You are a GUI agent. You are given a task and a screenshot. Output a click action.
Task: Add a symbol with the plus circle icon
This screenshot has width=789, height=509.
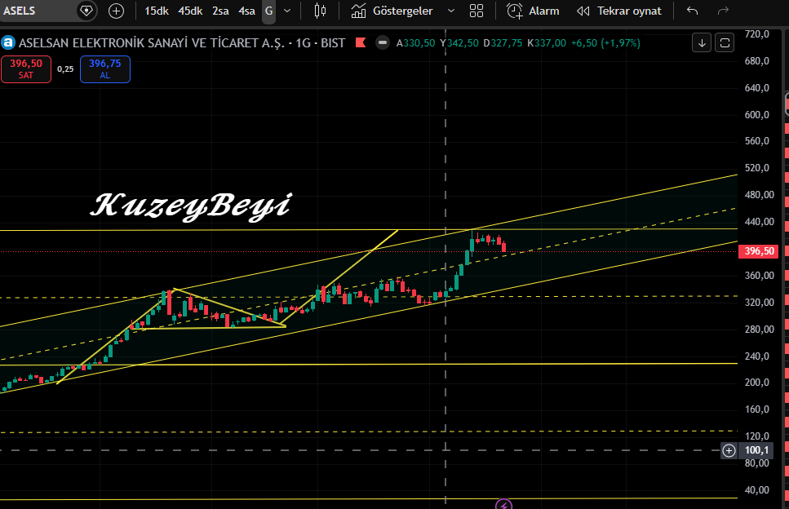[x=116, y=11]
